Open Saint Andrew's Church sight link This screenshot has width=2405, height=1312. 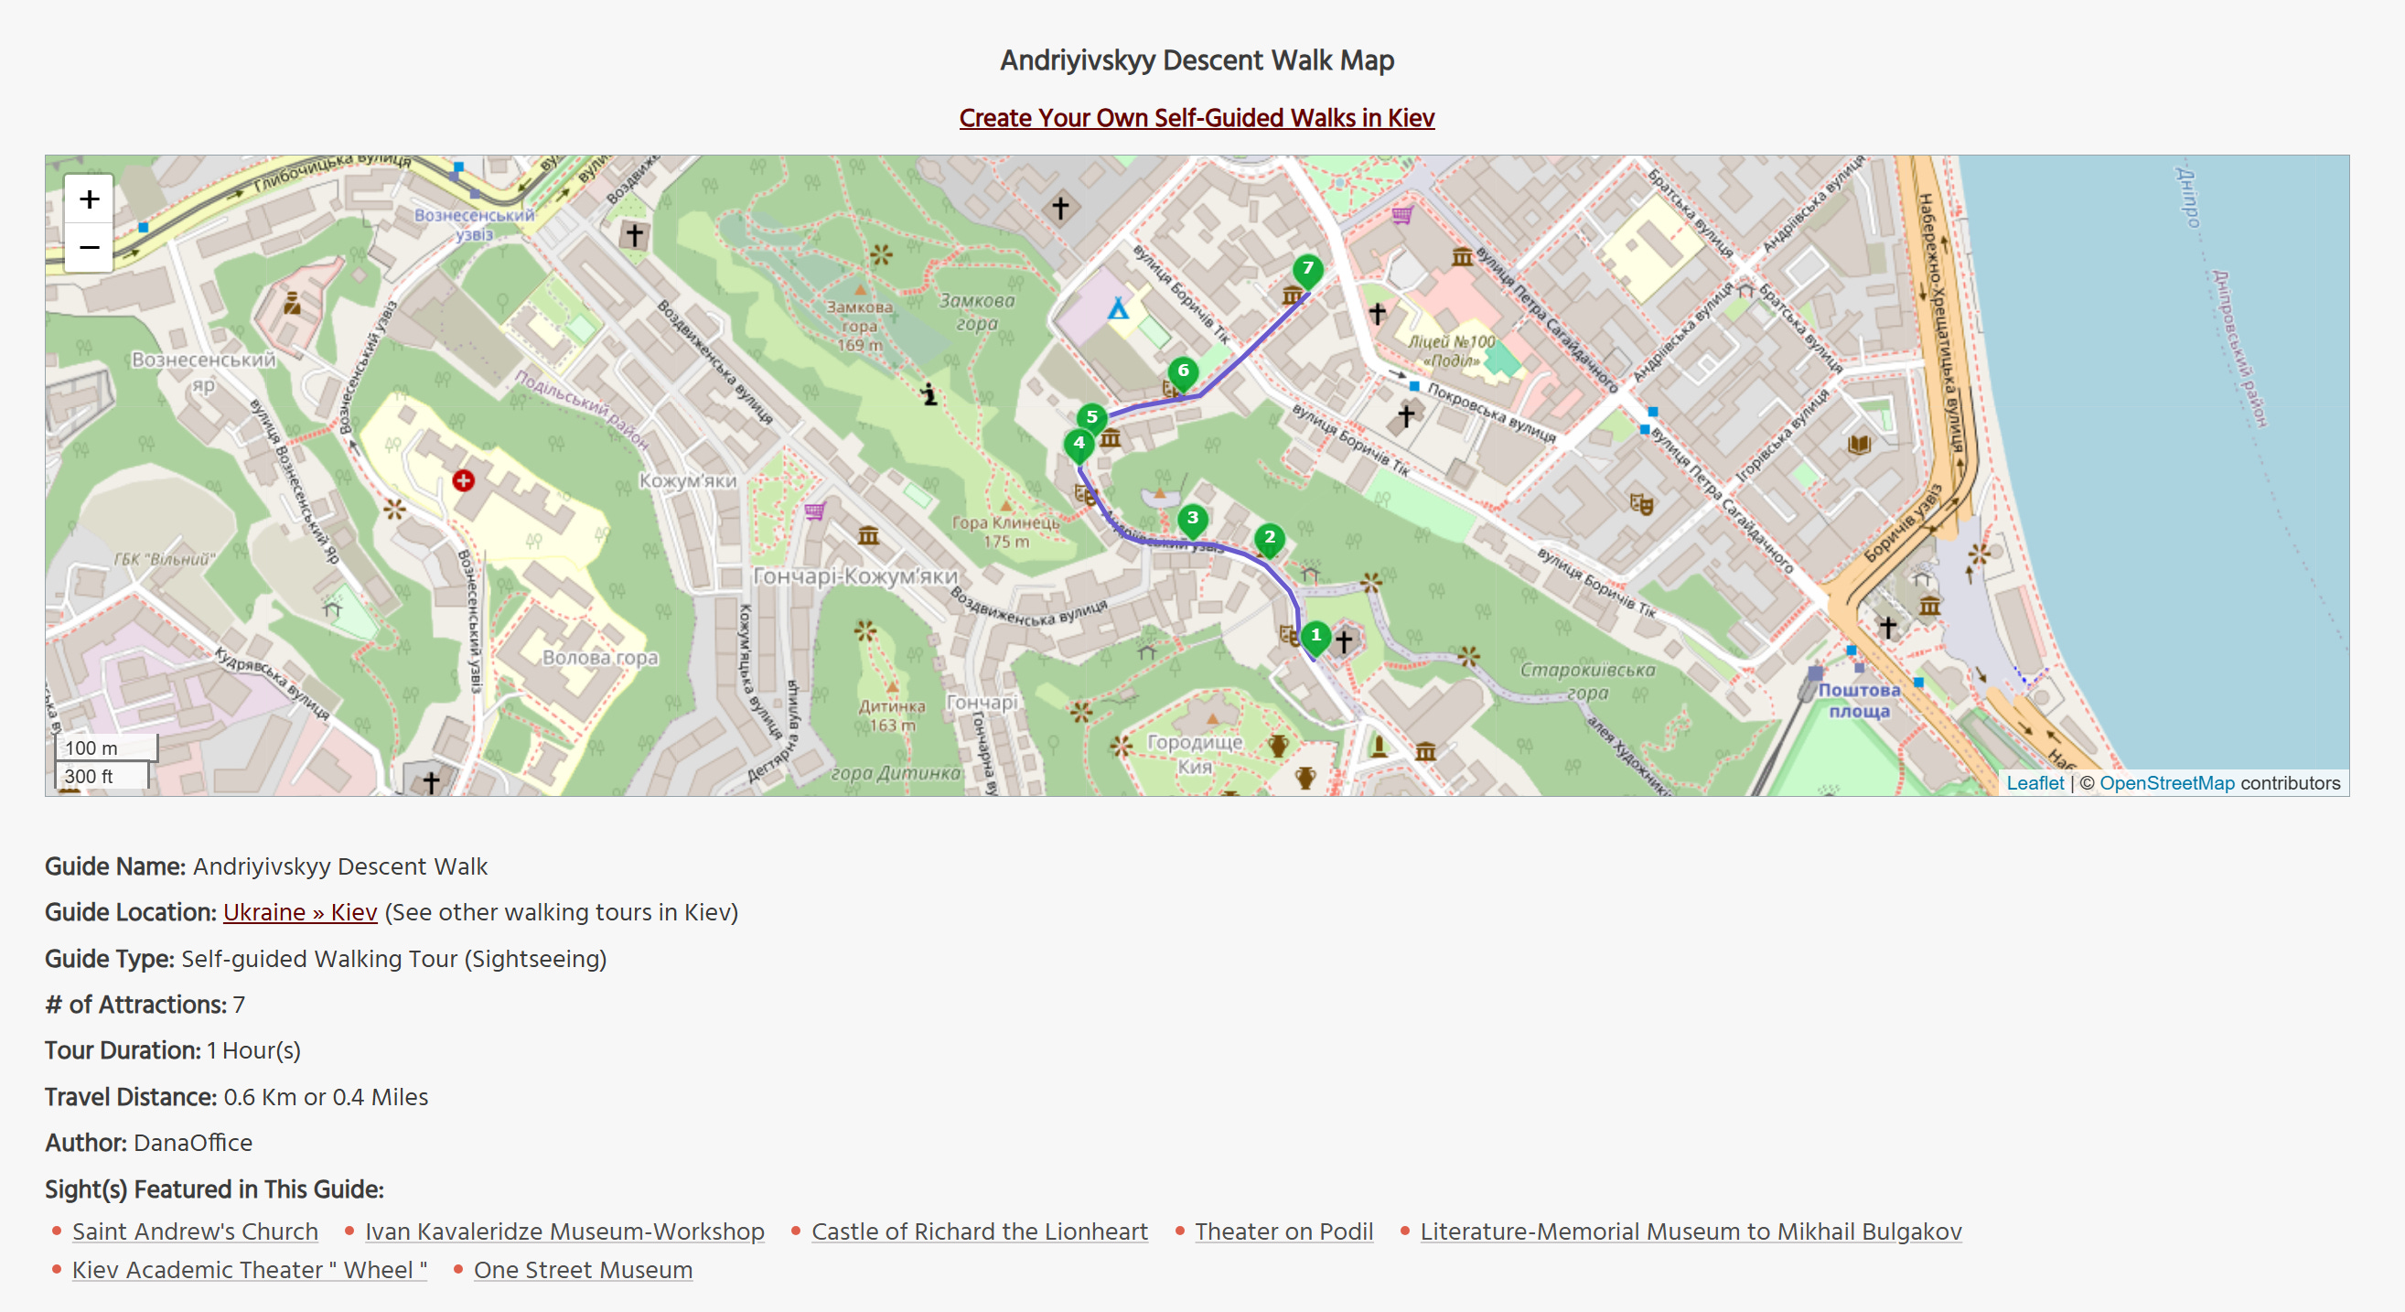pos(195,1231)
